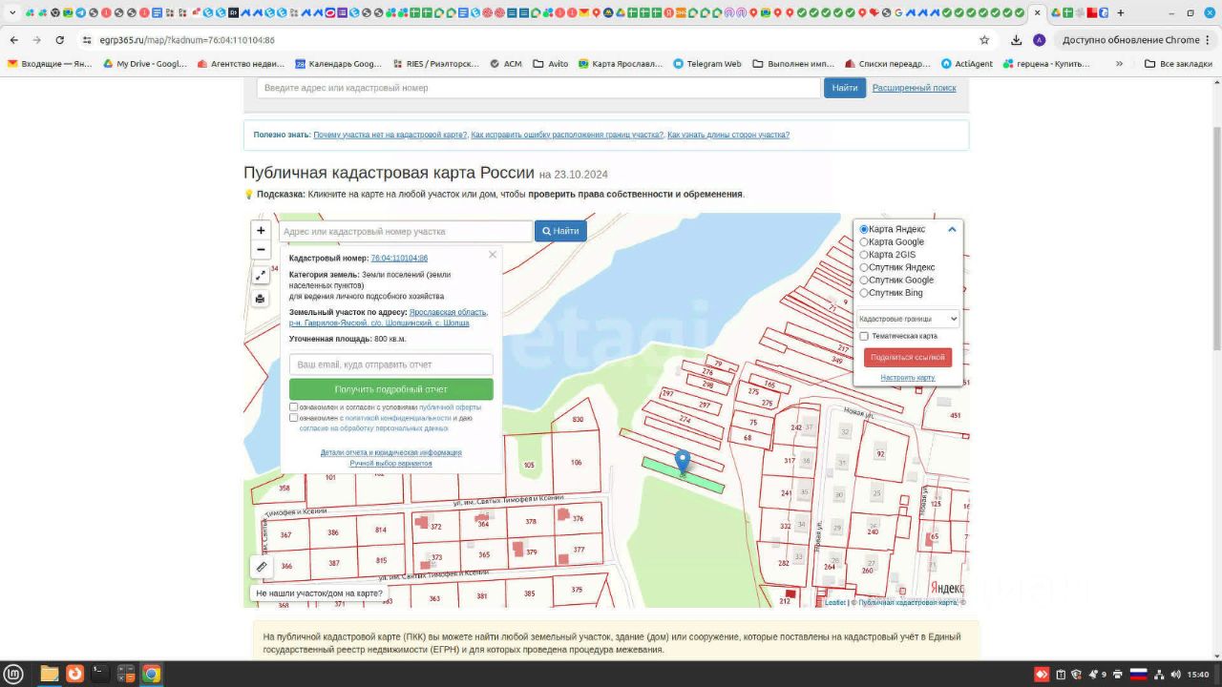Zoom in on the cadastral map
Image resolution: width=1222 pixels, height=687 pixels.
[261, 230]
